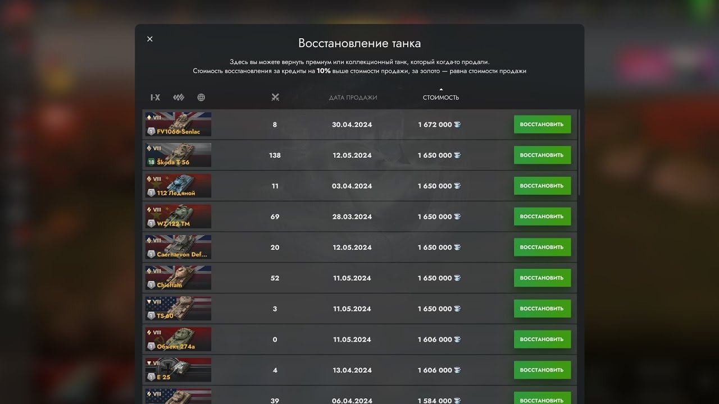Toggle sort arrow above СТОИМОСТЬ
Image resolution: width=719 pixels, height=404 pixels.
441,89
